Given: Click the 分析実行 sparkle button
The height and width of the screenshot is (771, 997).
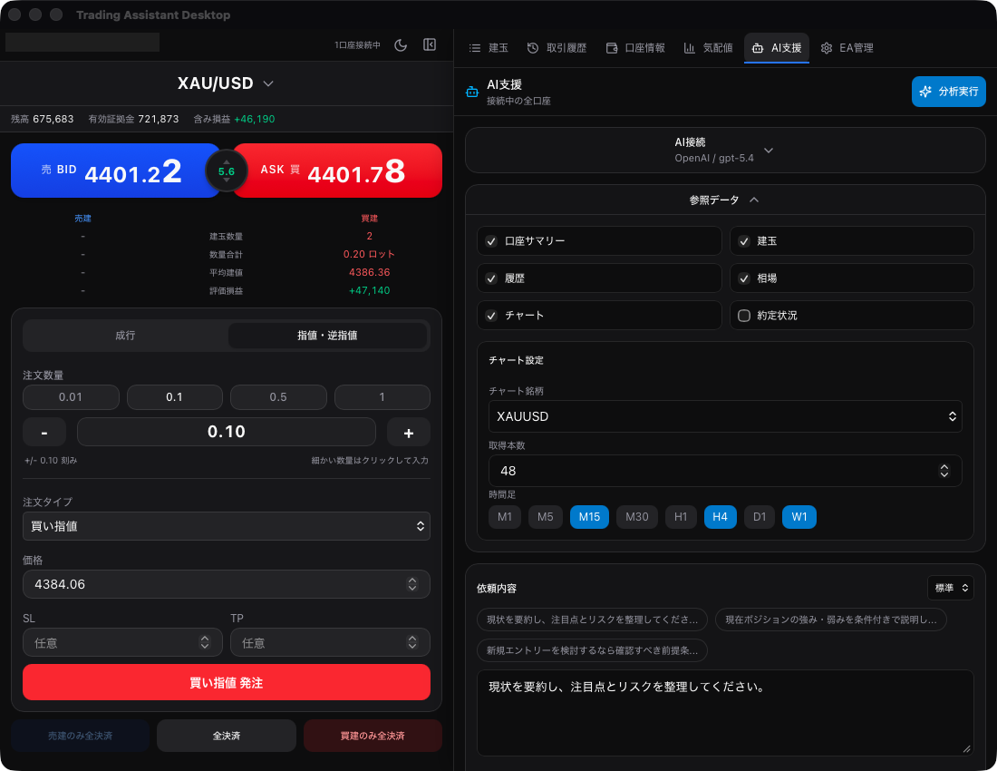Looking at the screenshot, I should 948,92.
